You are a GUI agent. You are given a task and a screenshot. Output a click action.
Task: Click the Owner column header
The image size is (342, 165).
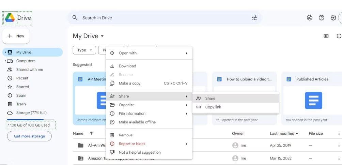(238, 133)
